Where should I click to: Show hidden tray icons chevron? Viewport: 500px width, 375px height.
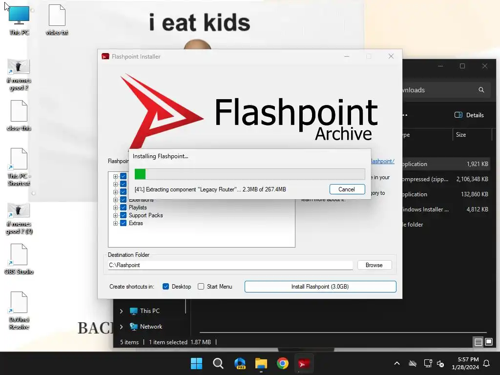coord(397,363)
